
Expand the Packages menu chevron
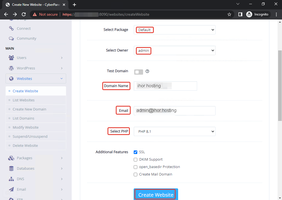[x=62, y=158]
